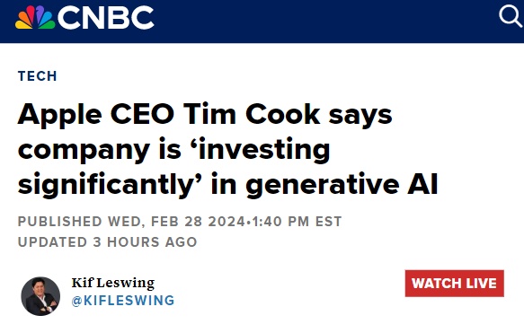Click the CNBC wordmark text in header
The image size is (524, 333).
pyautogui.click(x=105, y=18)
